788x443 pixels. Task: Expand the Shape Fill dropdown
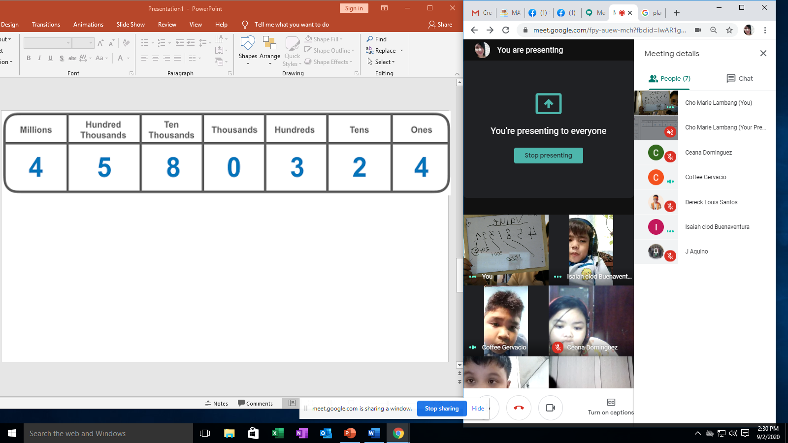click(341, 39)
